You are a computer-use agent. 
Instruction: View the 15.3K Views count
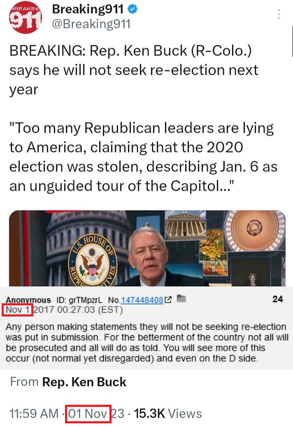[167, 413]
